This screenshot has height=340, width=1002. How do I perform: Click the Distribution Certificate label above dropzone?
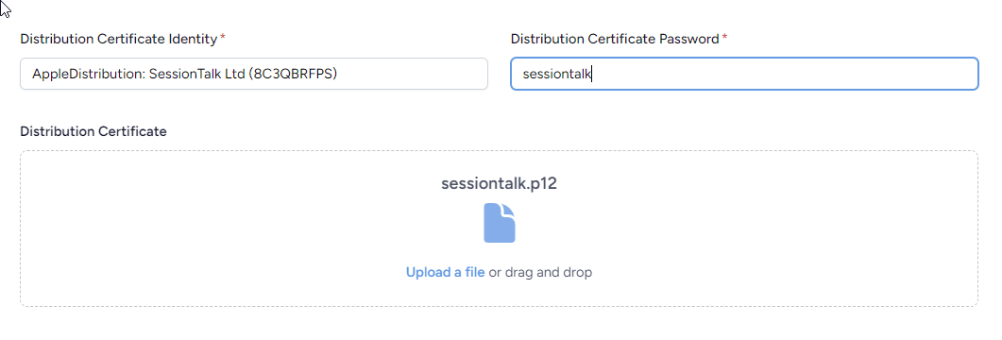click(x=93, y=131)
